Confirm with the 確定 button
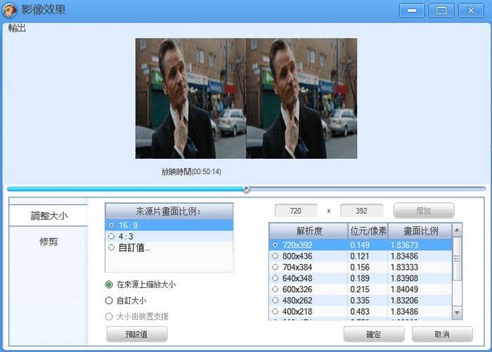492x352 pixels. [x=374, y=334]
